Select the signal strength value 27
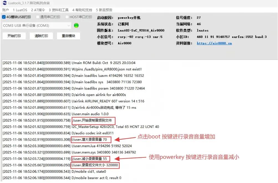278x183 pixels. coord(199,17)
